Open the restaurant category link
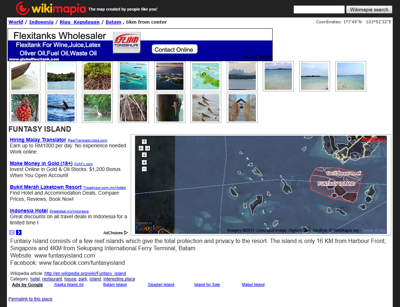Viewport: 400px width, 307px height. pos(52,279)
